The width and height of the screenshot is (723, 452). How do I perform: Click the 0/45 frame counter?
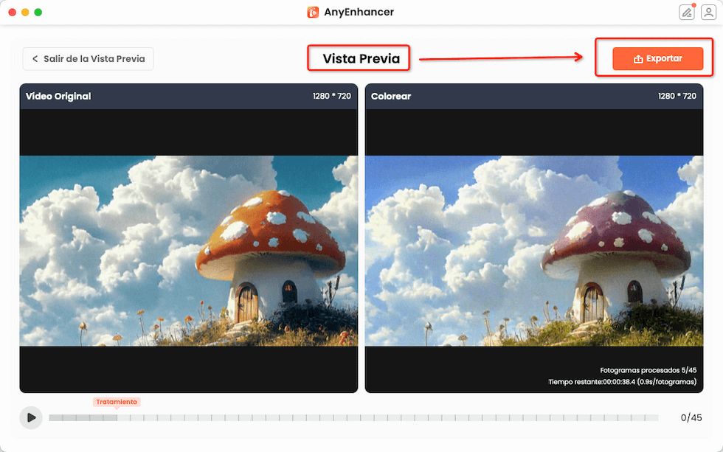click(x=691, y=417)
